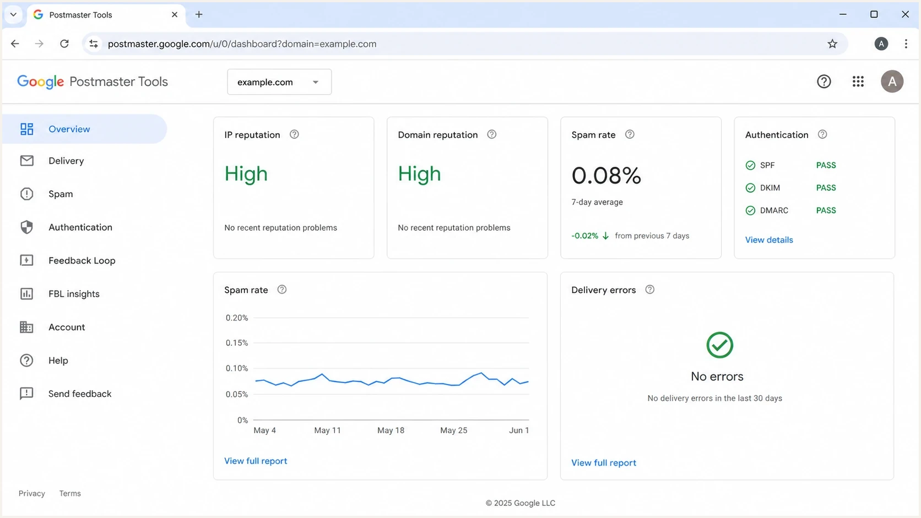Screen dimensions: 921x518
Task: Click info icon next to Authentication card title
Action: point(822,134)
